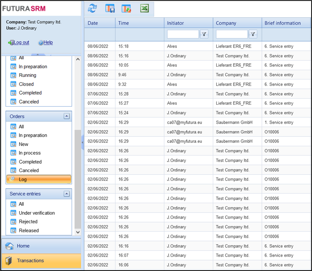Collapse the Orders panel
The image size is (312, 271).
66,116
